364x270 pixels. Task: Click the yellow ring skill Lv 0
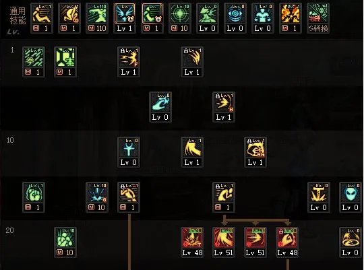click(351, 238)
